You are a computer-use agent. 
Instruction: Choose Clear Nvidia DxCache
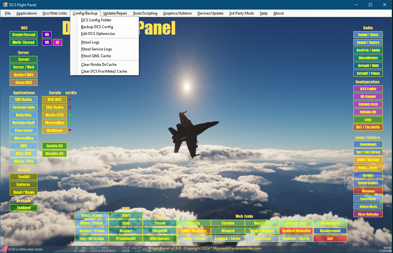[x=105, y=65]
